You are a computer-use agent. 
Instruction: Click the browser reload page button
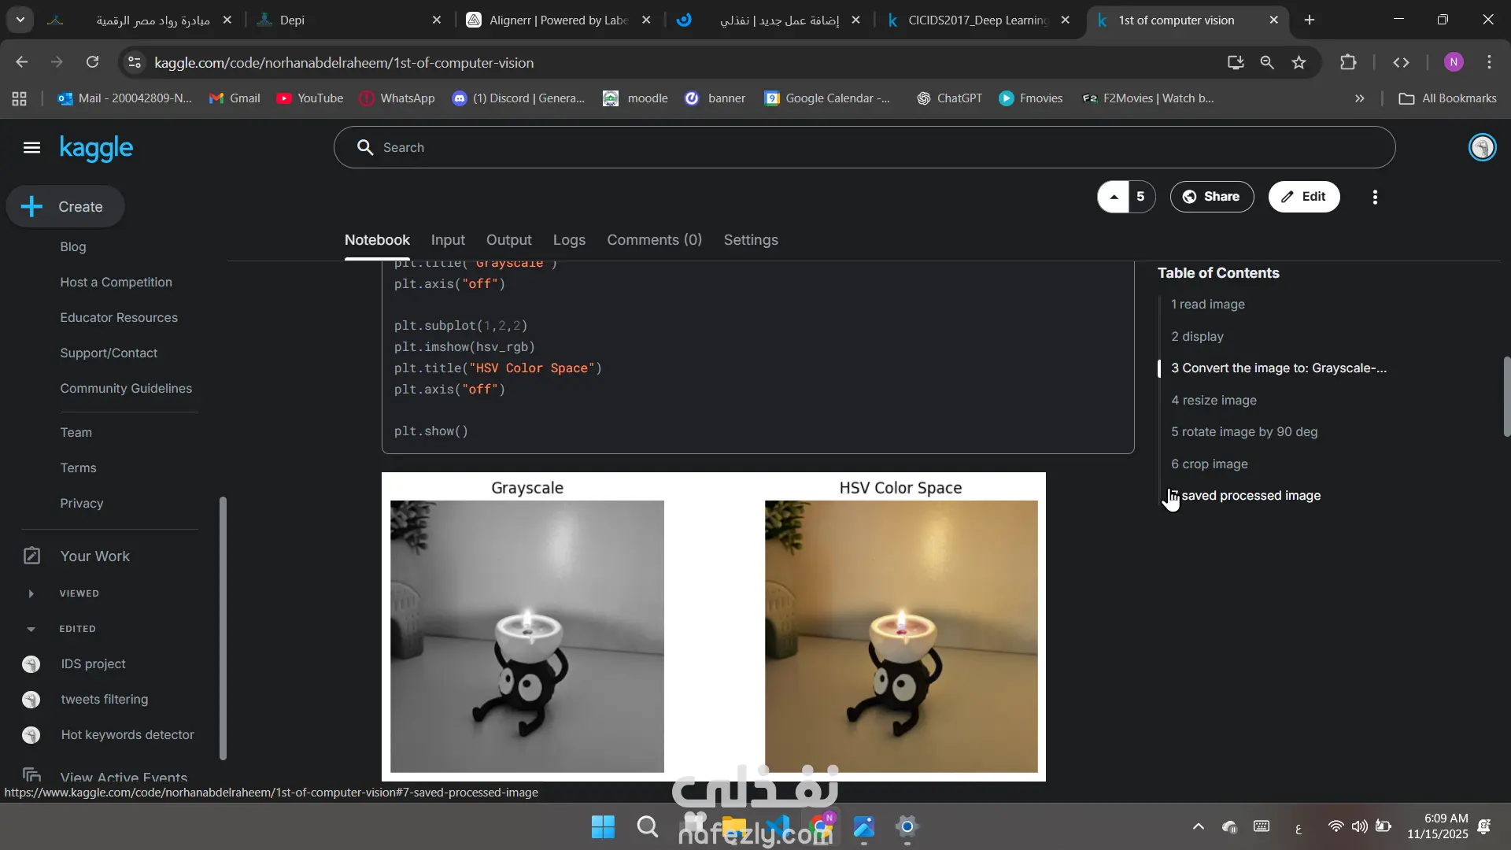pos(93,62)
